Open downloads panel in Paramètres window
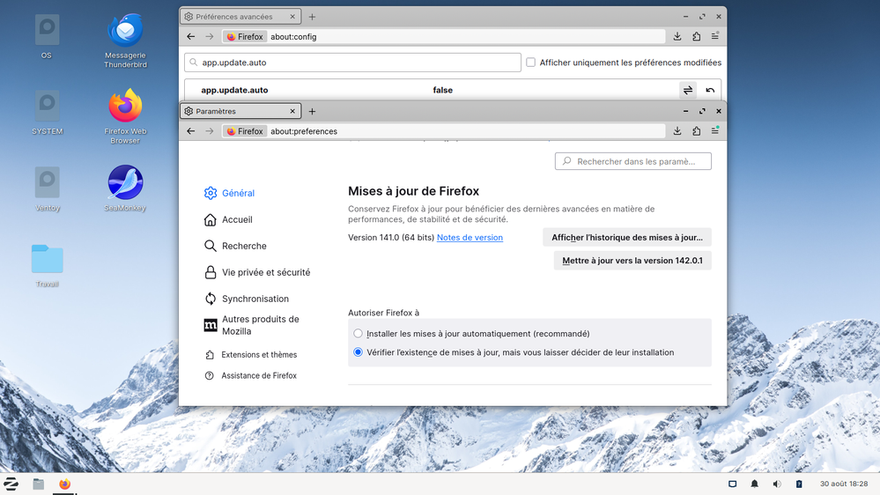The image size is (880, 495). 677,131
